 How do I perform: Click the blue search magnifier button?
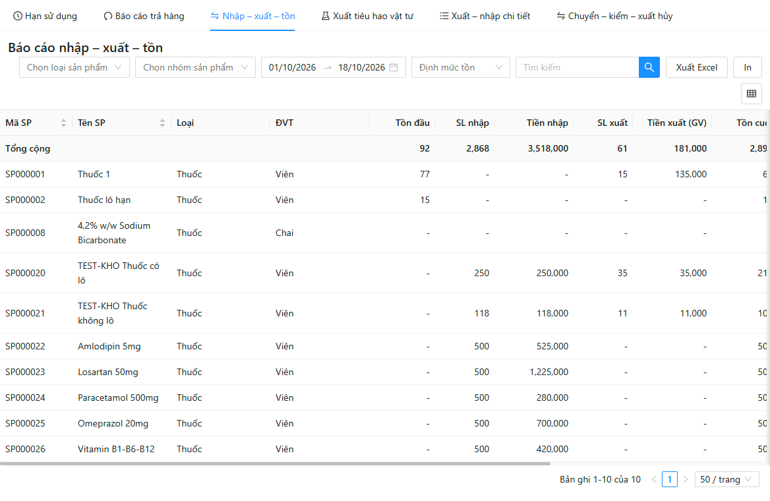(x=649, y=67)
